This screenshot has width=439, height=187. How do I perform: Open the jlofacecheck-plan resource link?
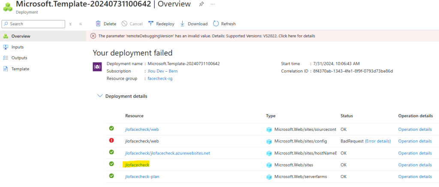[x=142, y=177]
